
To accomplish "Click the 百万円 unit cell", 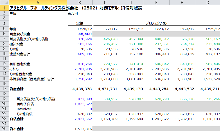I will coord(73,13).
